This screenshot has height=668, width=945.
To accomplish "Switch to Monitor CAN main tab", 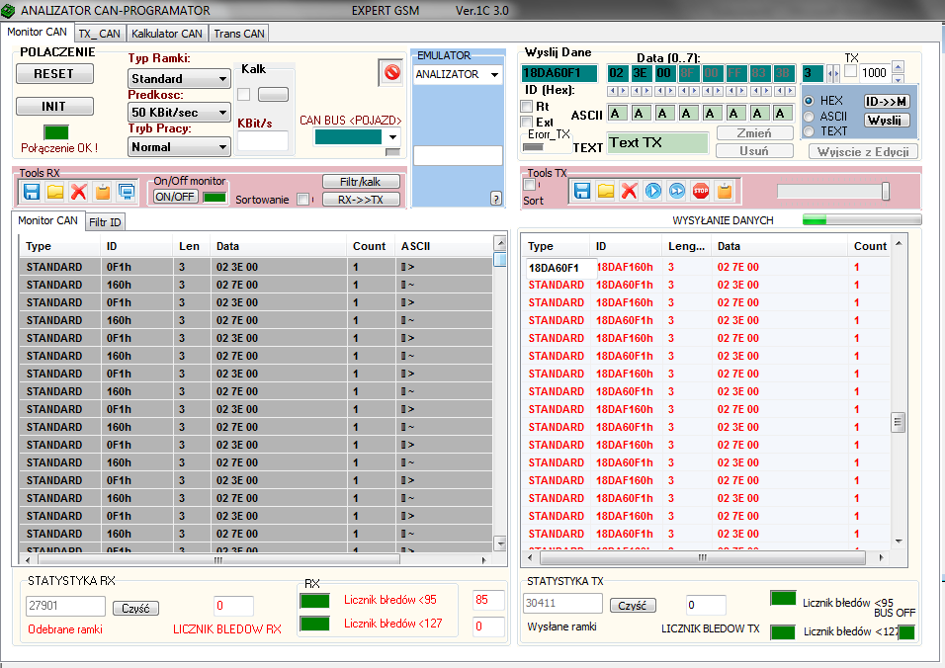I will [37, 32].
